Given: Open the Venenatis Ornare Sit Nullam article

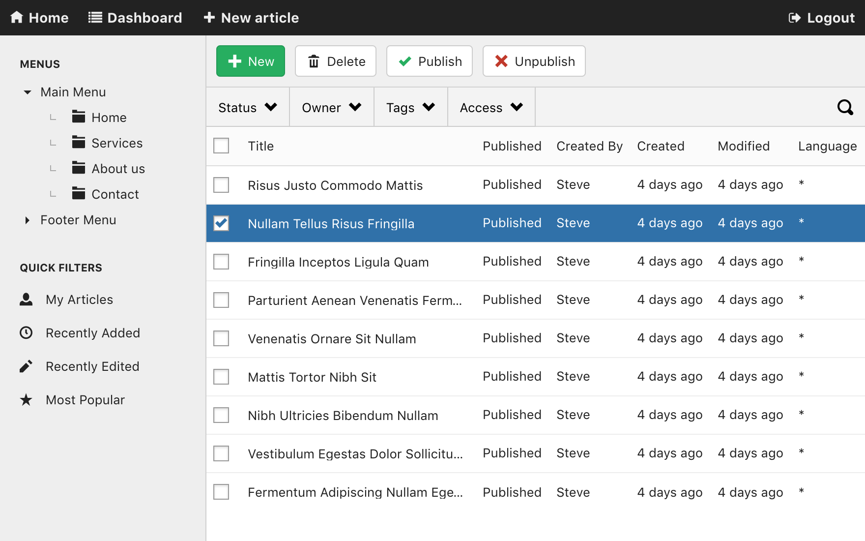Looking at the screenshot, I should pos(332,339).
